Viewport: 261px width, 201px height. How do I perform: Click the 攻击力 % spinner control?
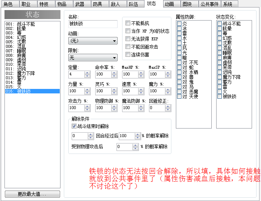(x=87, y=108)
